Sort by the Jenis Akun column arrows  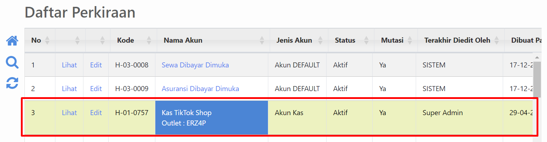pos(320,41)
